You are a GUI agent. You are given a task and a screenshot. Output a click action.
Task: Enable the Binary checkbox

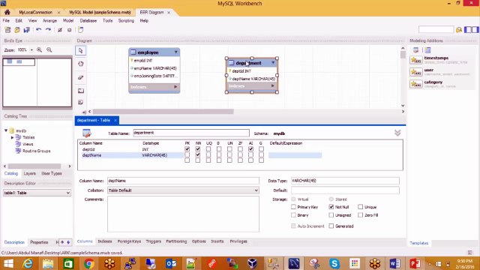pos(293,215)
